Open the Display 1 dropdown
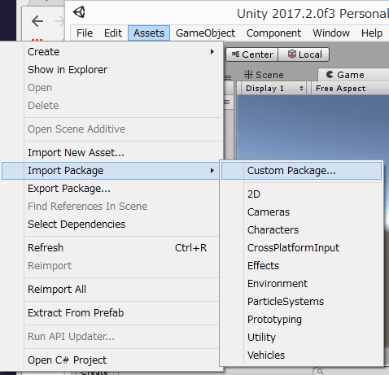 pyautogui.click(x=274, y=89)
